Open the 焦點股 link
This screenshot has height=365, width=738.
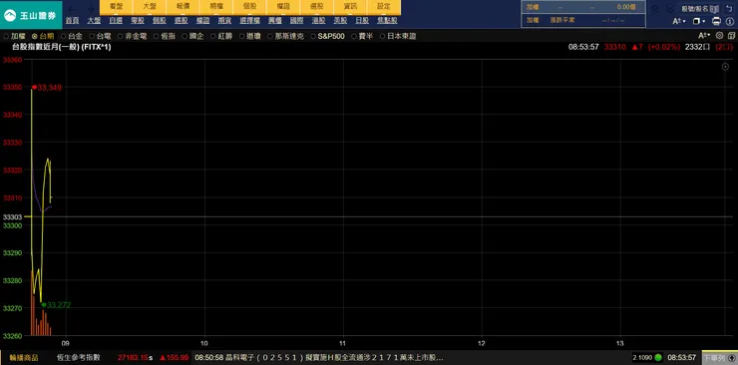(387, 21)
